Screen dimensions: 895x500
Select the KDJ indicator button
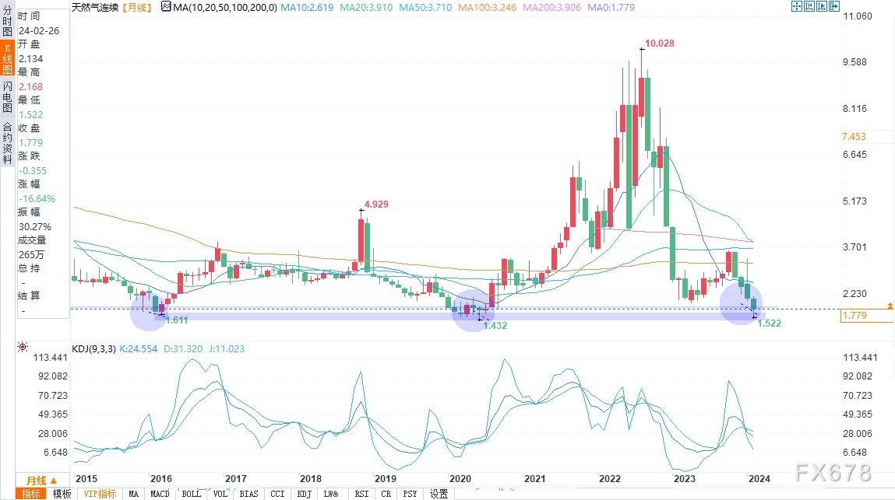coord(305,494)
